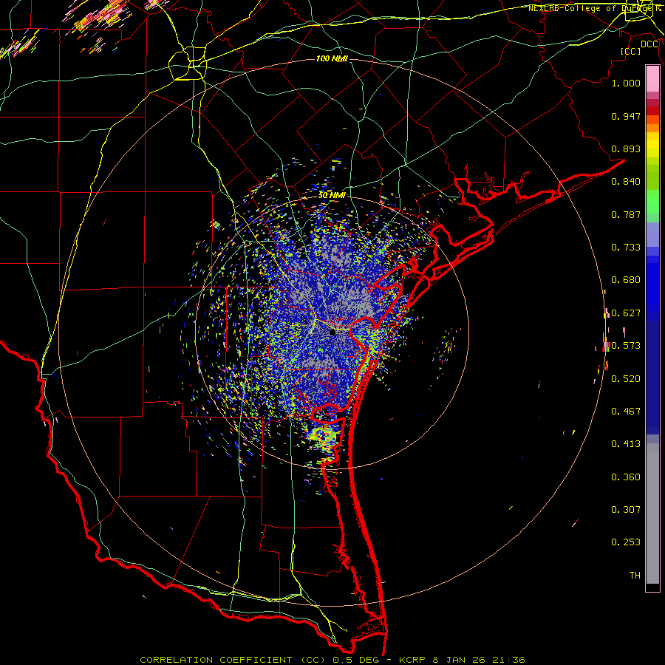Select the 0.253 scale value
The height and width of the screenshot is (665, 665).
(626, 542)
